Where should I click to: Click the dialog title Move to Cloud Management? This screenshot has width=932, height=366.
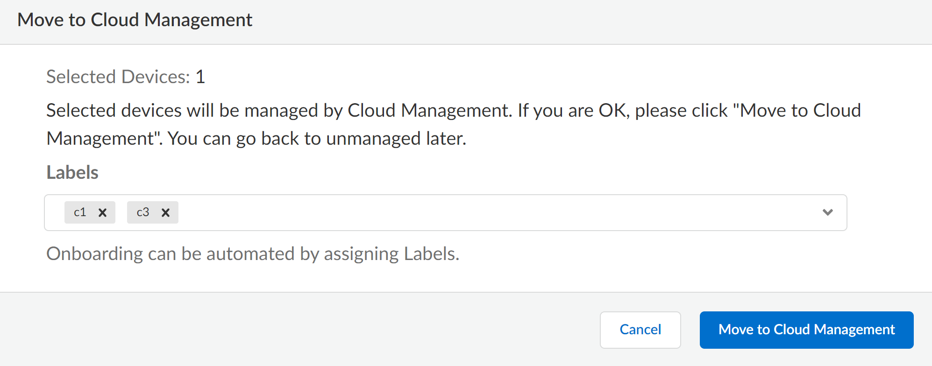(135, 20)
